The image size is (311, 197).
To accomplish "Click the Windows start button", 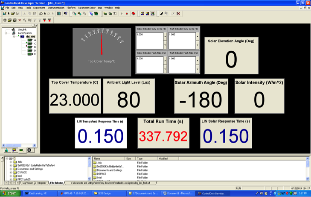I will (x=11, y=194).
